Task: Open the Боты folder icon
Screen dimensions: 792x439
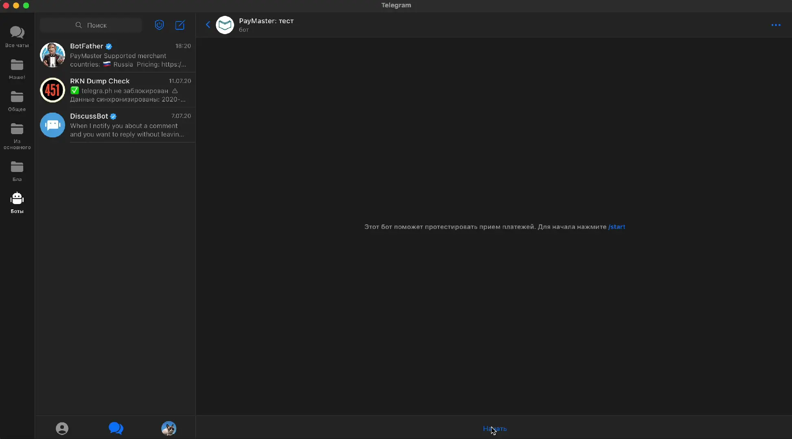Action: [x=17, y=202]
